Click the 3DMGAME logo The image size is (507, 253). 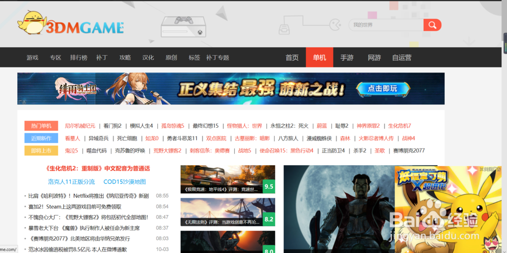click(70, 23)
